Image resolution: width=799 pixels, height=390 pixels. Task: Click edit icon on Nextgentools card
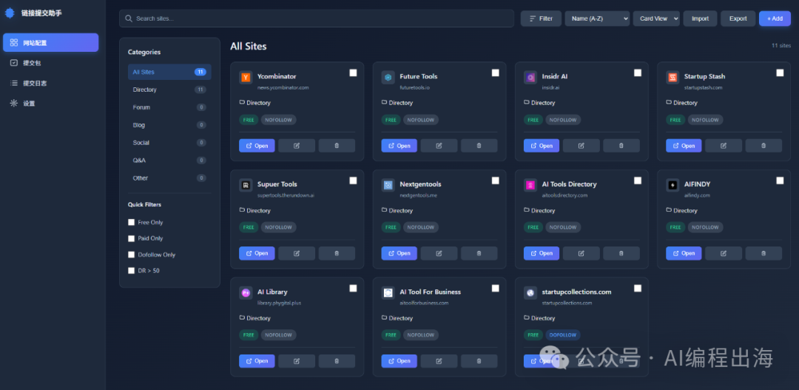pyautogui.click(x=439, y=253)
